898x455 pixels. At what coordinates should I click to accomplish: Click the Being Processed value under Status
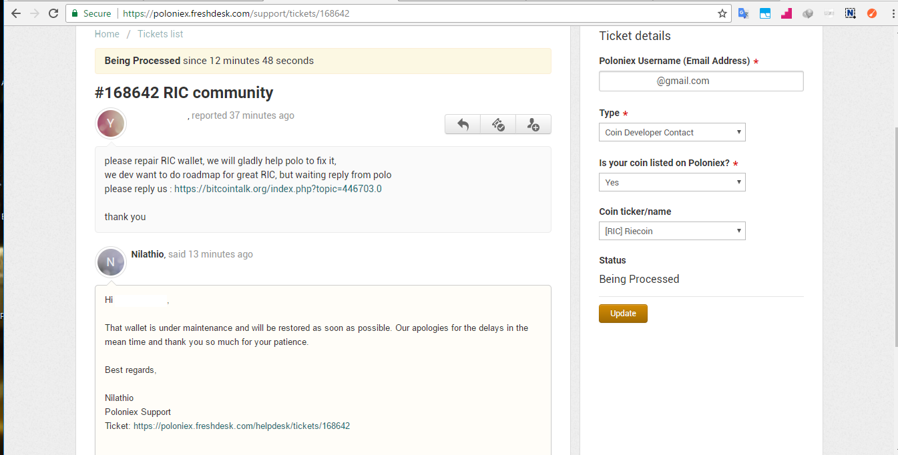[x=639, y=279]
